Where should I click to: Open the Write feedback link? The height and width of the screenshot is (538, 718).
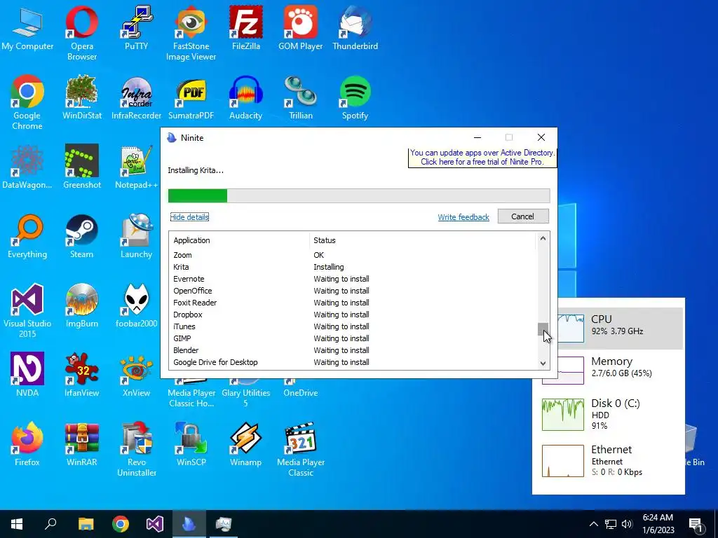pos(463,217)
